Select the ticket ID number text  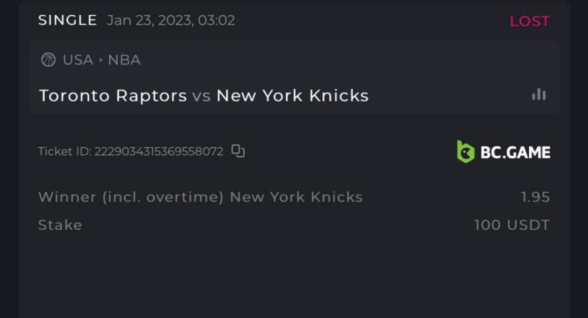159,152
